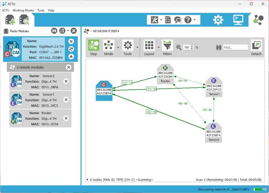Increase zoom with the up stepper arrow
The image size is (269, 193).
click(192, 46)
